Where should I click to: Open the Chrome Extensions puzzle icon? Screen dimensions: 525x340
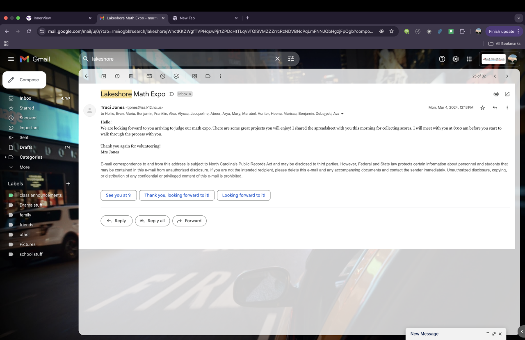point(462,31)
